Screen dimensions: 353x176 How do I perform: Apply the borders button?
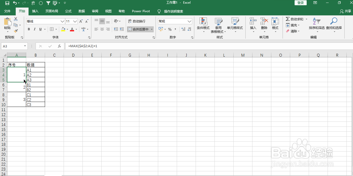pyautogui.click(x=52, y=29)
